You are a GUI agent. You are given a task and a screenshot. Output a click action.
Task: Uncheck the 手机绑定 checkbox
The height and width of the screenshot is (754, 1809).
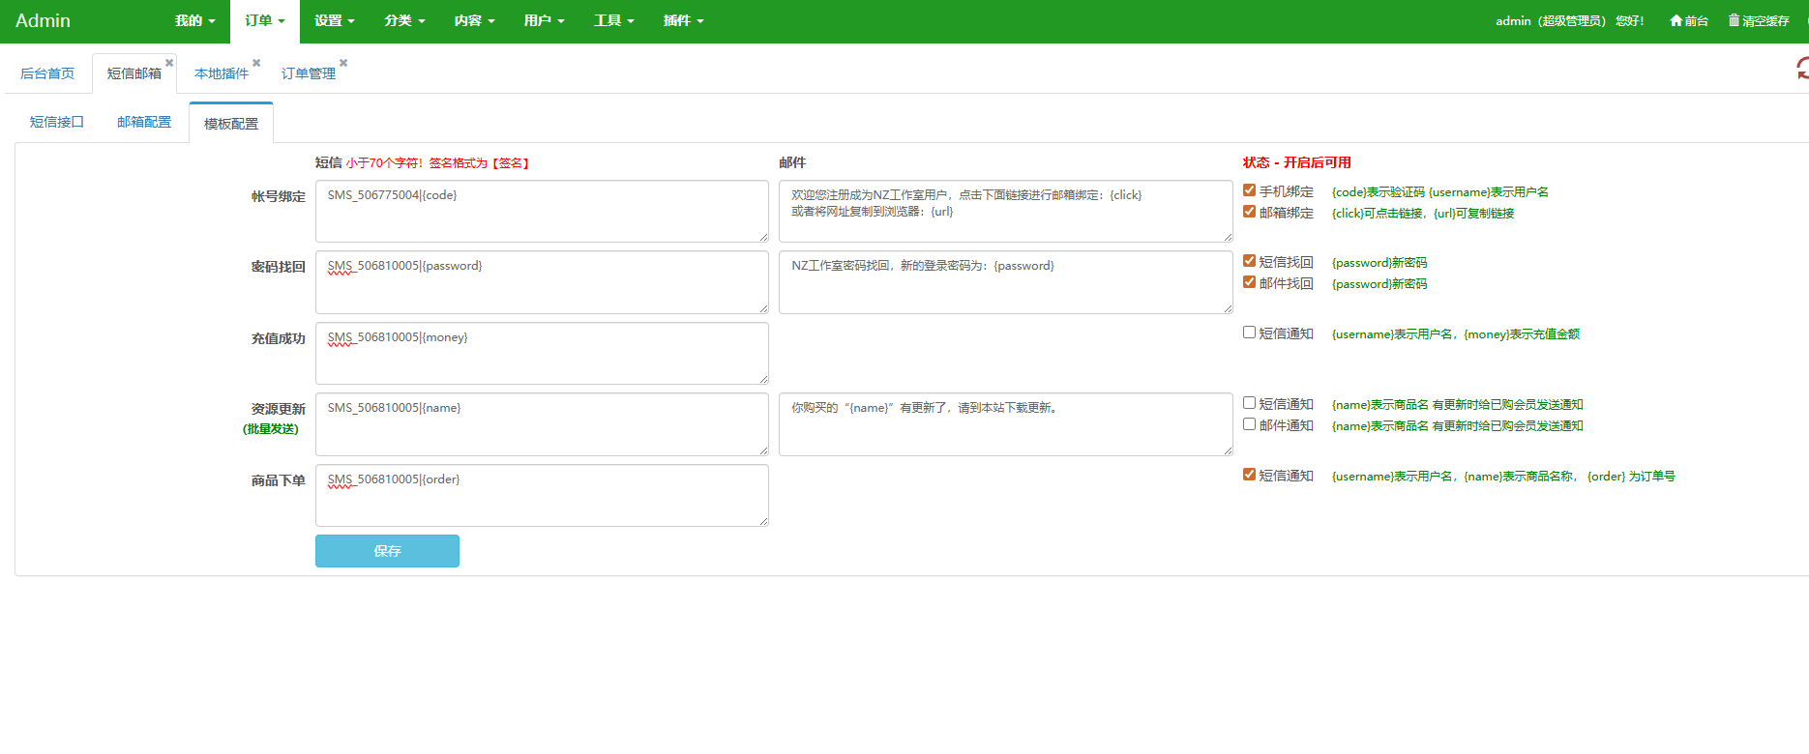(1250, 190)
